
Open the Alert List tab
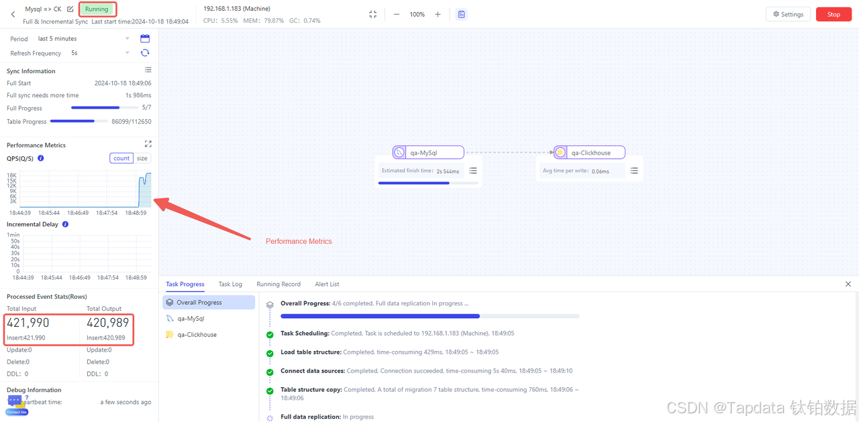coord(327,284)
